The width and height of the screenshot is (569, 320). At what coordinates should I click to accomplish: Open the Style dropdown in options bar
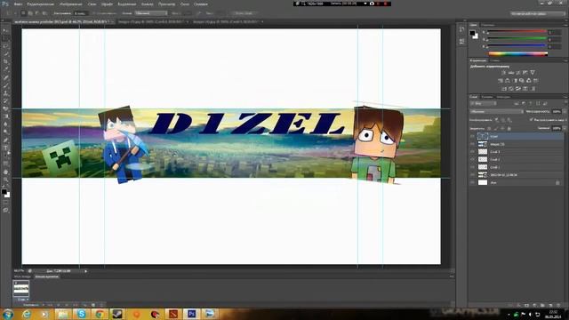(151, 13)
